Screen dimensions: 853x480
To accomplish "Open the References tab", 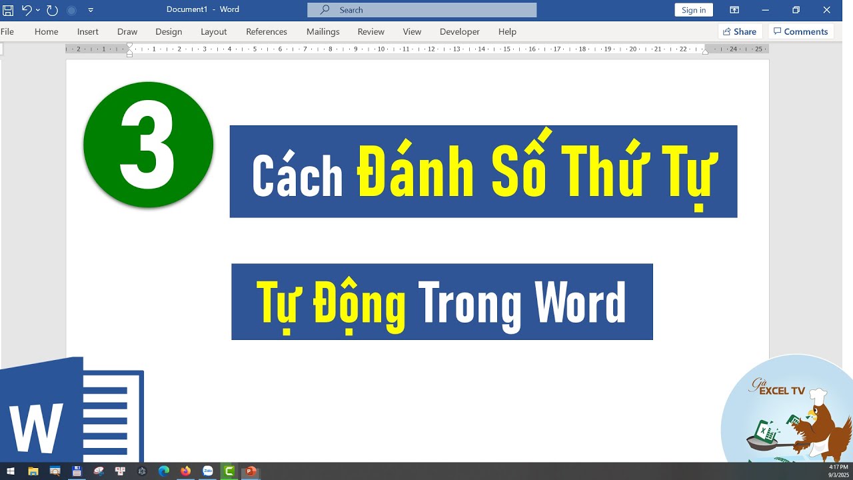I will tap(267, 31).
